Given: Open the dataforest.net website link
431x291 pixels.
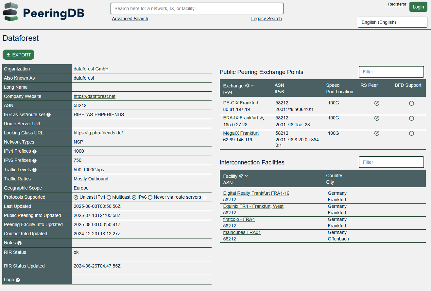Looking at the screenshot, I should [95, 96].
